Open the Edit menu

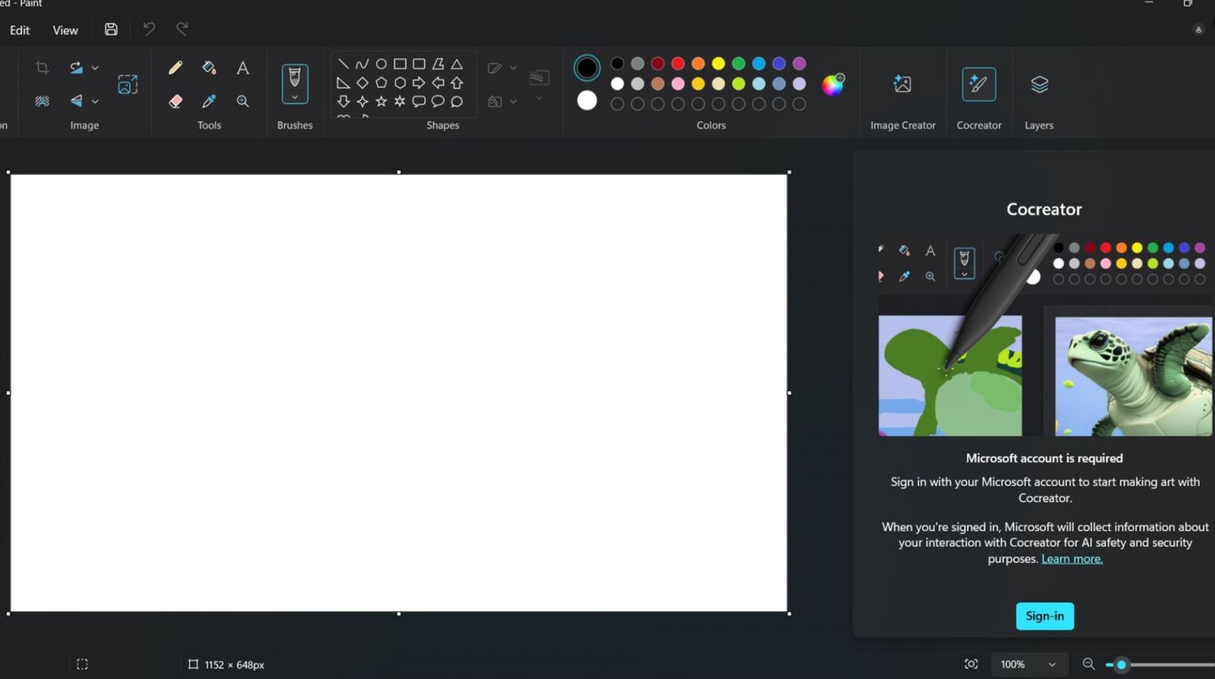pos(20,30)
